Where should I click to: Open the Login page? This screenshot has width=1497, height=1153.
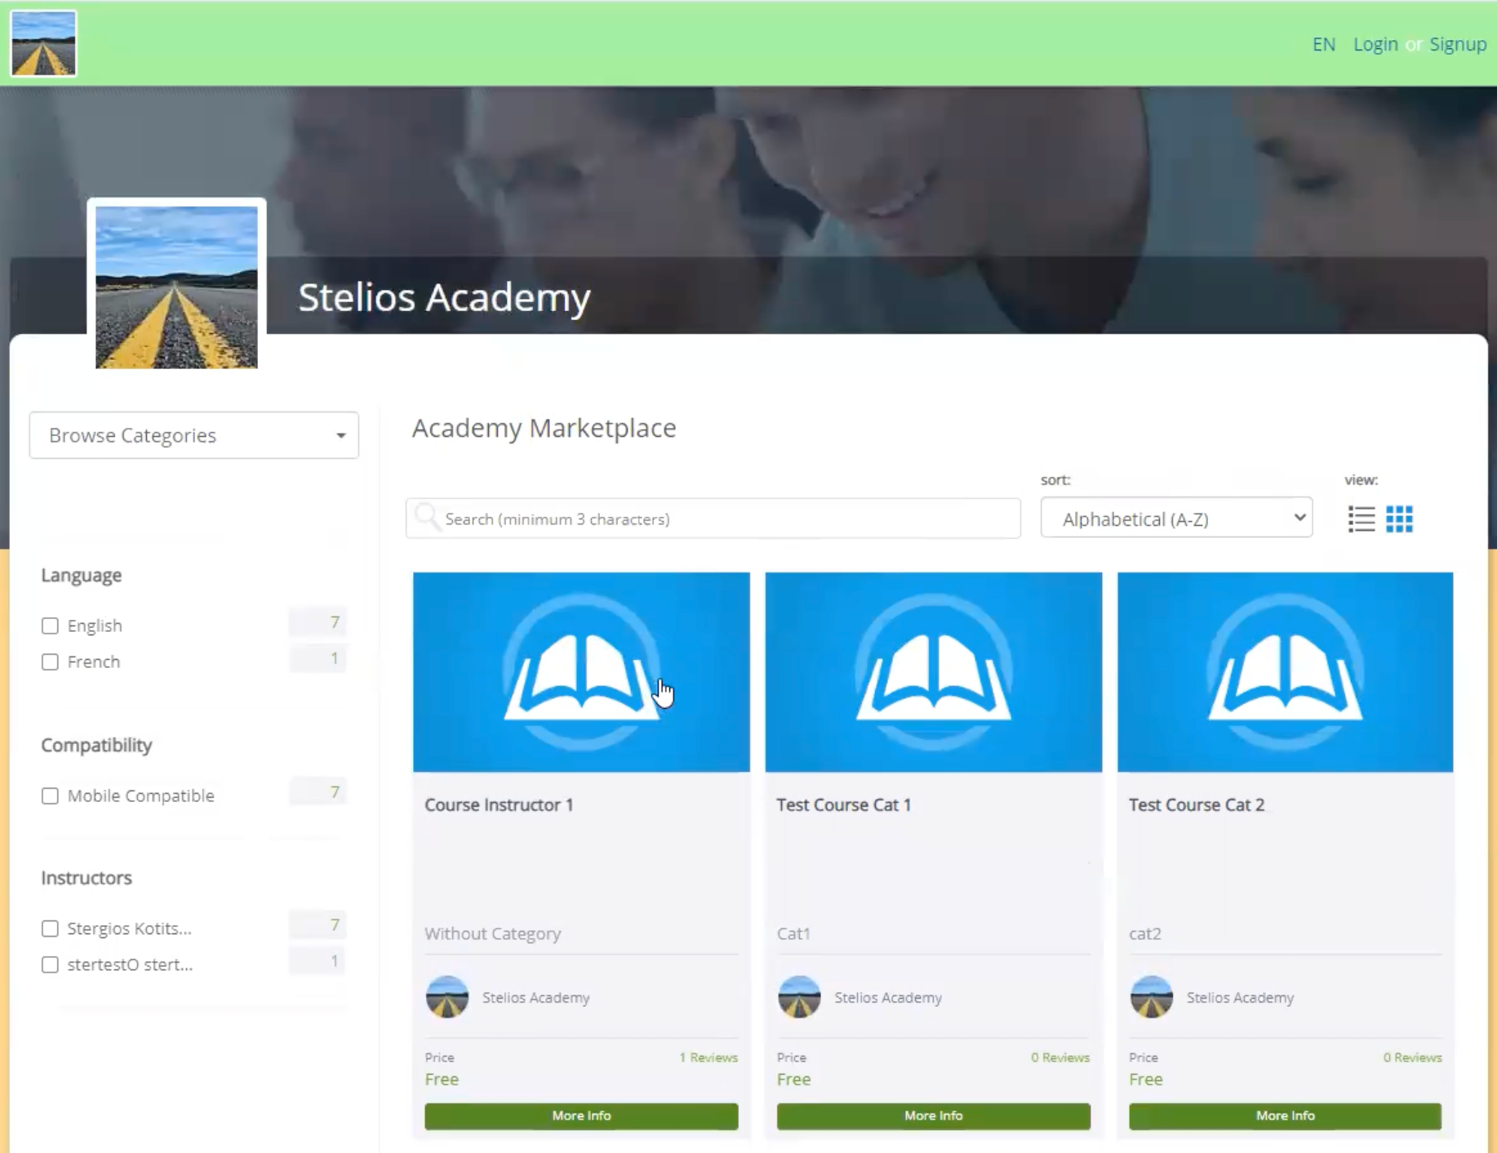[x=1376, y=44]
